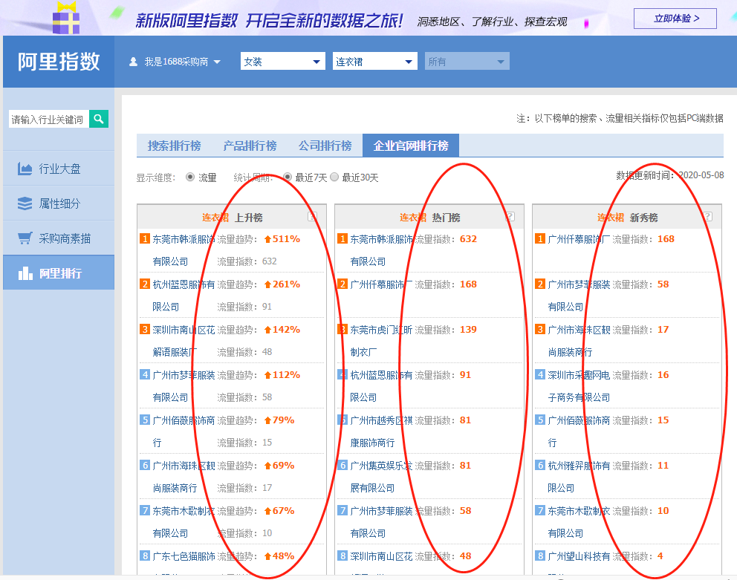This screenshot has width=737, height=580.
Task: Open 广州集英娱乐发展有限公司 in 热门榜
Action: pyautogui.click(x=381, y=477)
